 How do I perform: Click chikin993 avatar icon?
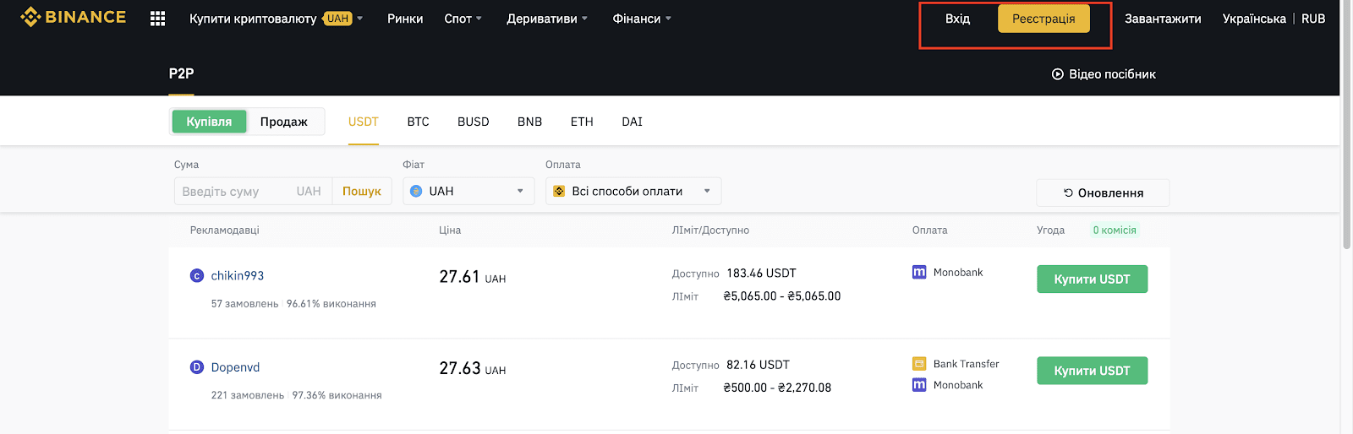(197, 275)
